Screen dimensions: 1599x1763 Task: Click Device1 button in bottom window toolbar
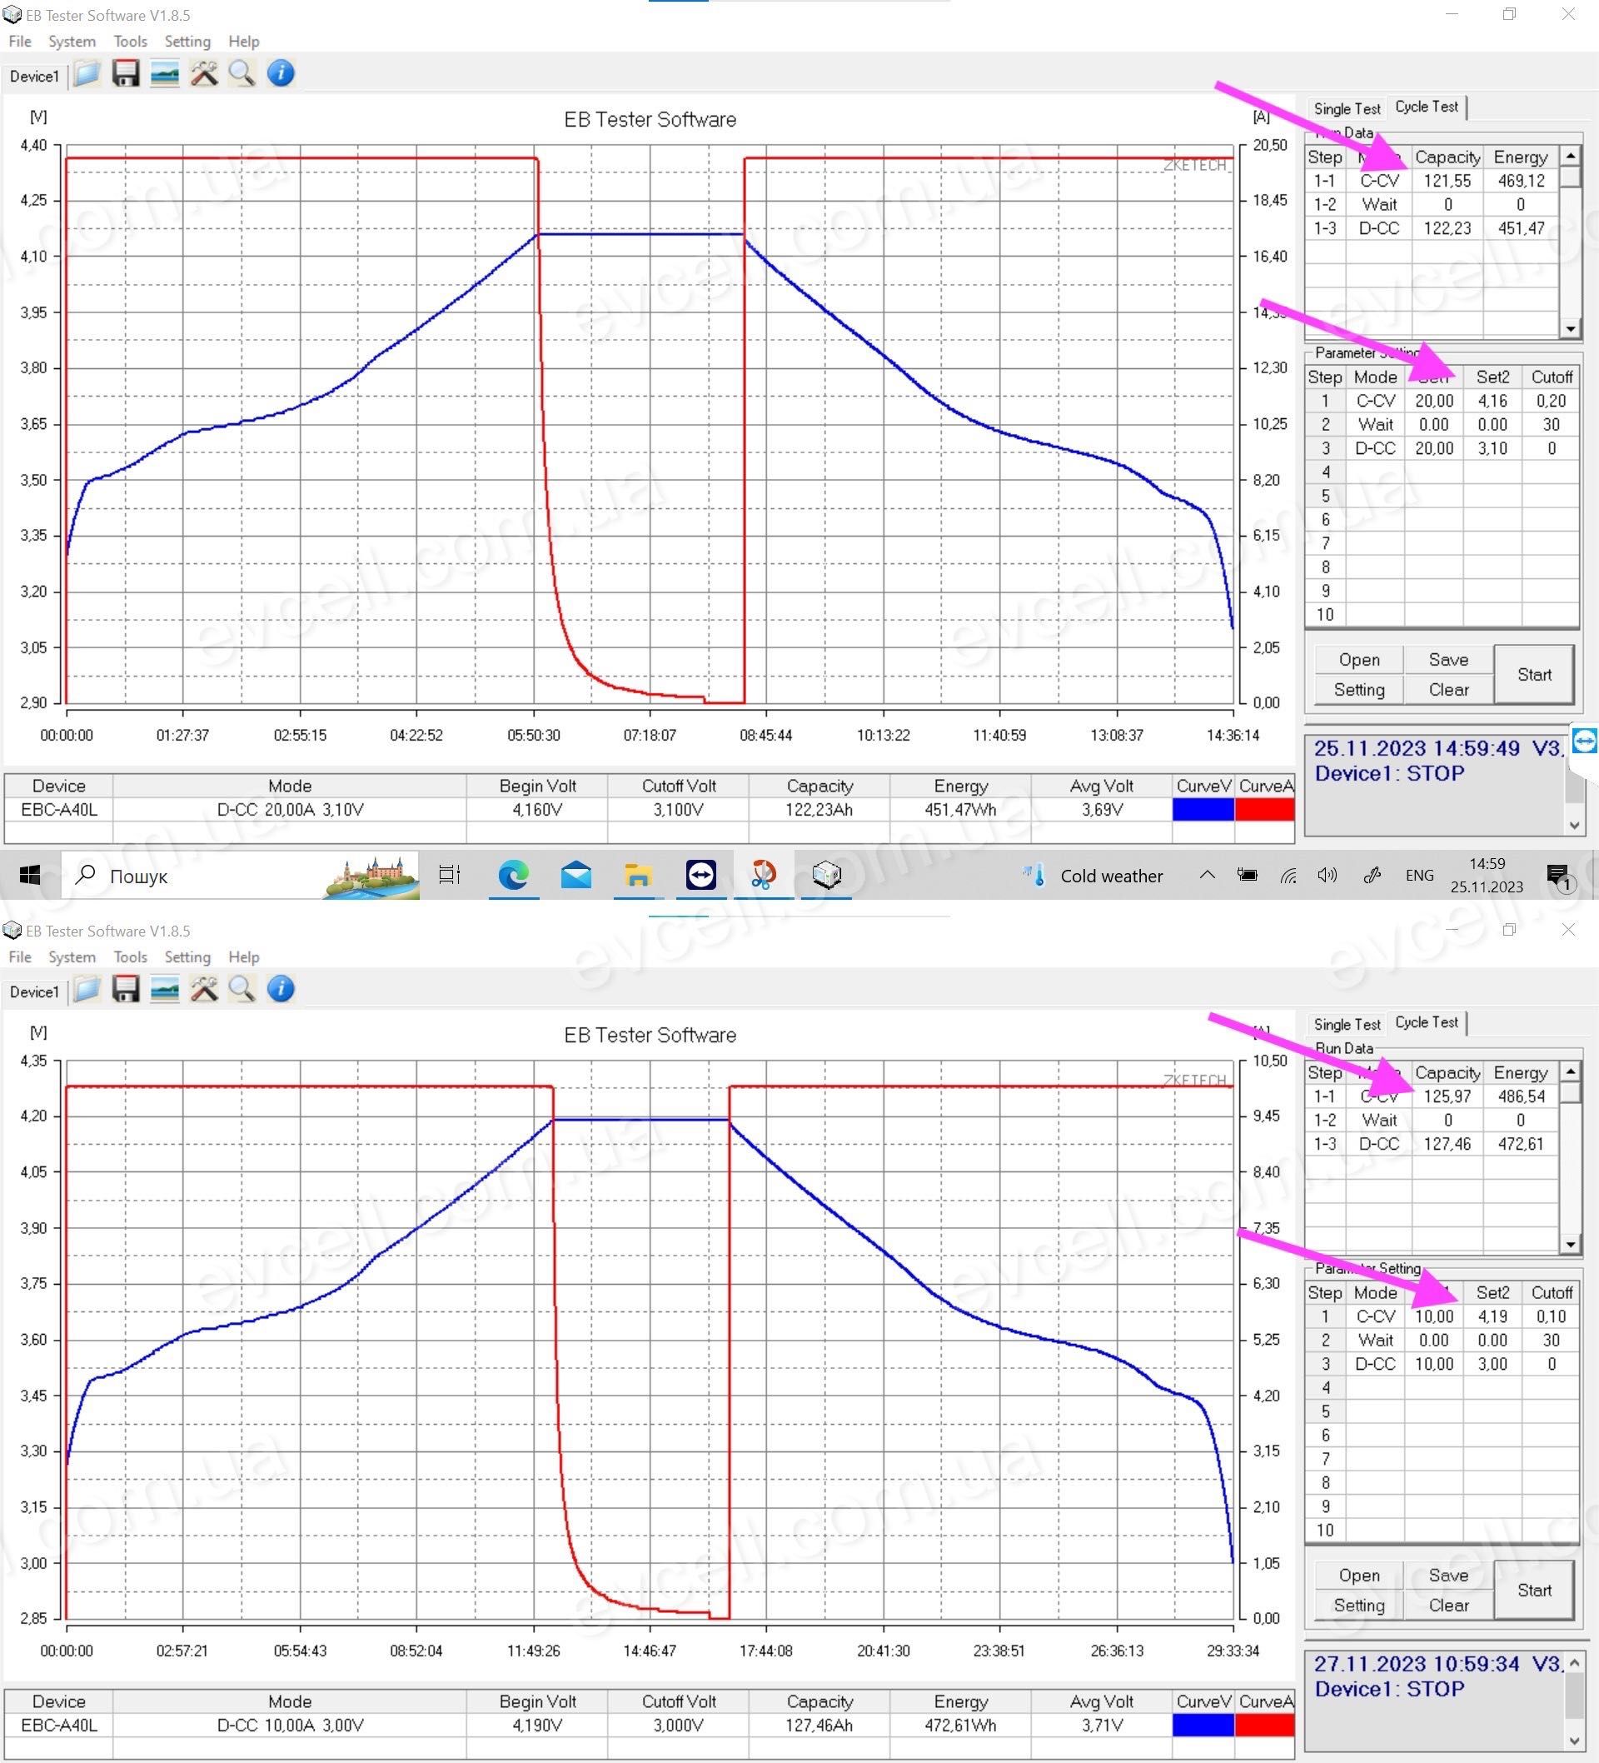click(34, 991)
